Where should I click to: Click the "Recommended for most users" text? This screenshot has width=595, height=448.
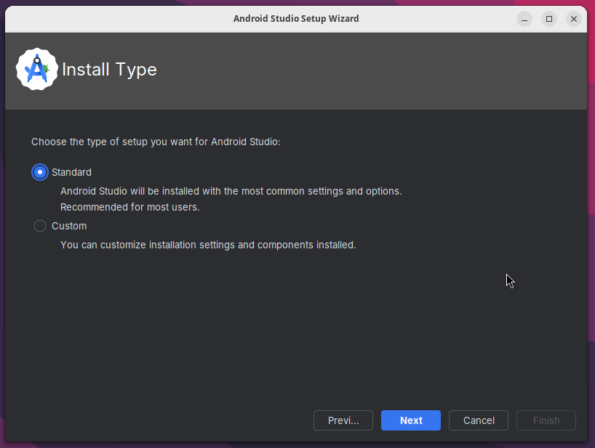pos(129,207)
